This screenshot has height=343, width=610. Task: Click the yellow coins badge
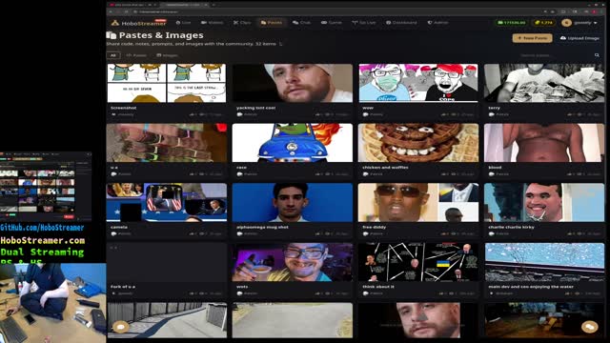[543, 23]
